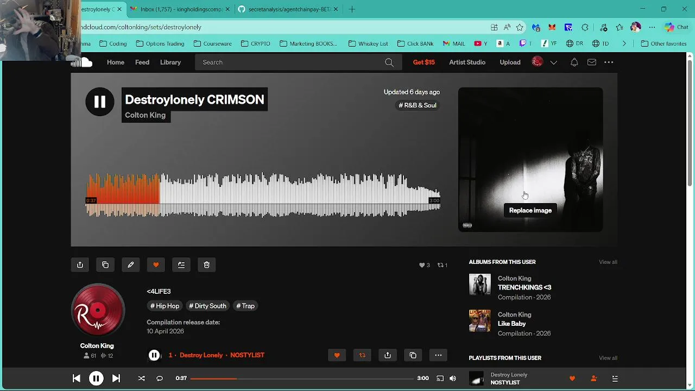Screen dimensions: 695x391
Task: Open the messages envelope icon
Action: pos(592,62)
